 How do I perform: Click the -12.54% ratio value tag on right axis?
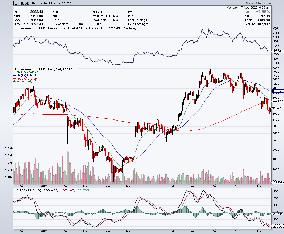click(278, 51)
